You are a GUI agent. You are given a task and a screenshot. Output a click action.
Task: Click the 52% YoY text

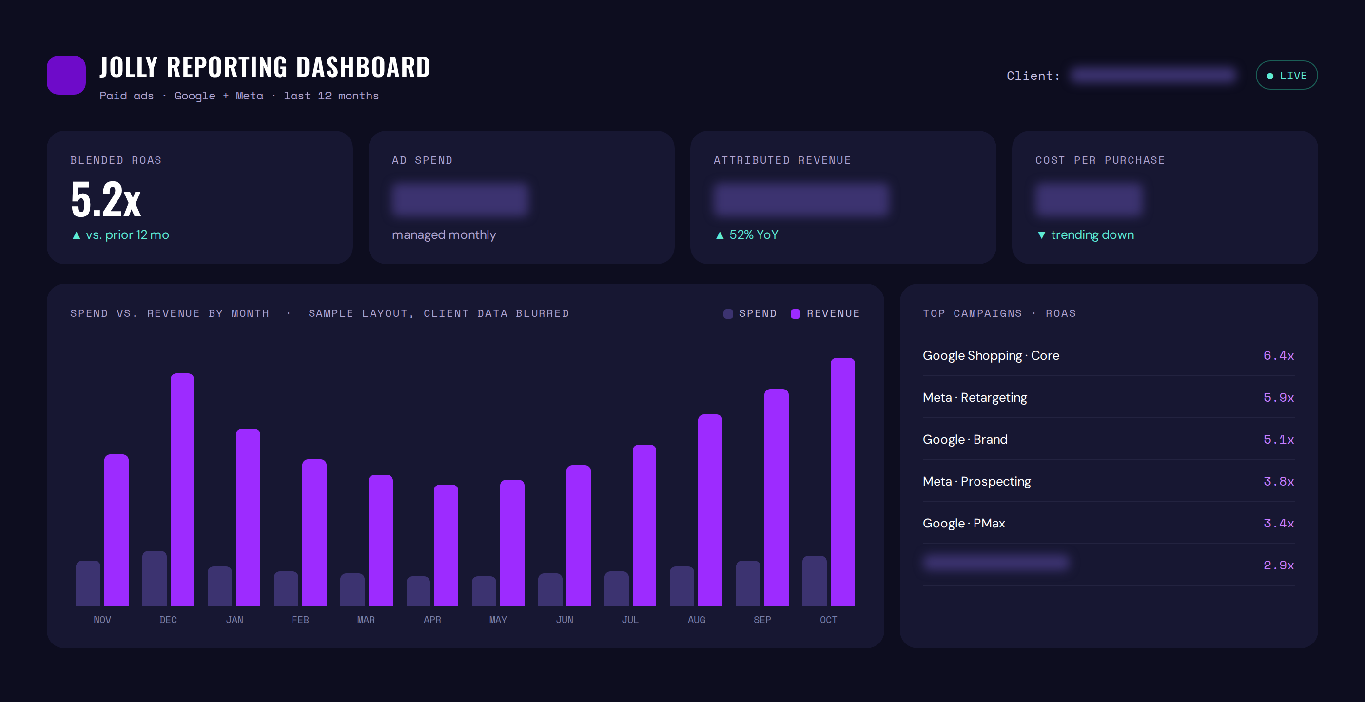pos(754,234)
